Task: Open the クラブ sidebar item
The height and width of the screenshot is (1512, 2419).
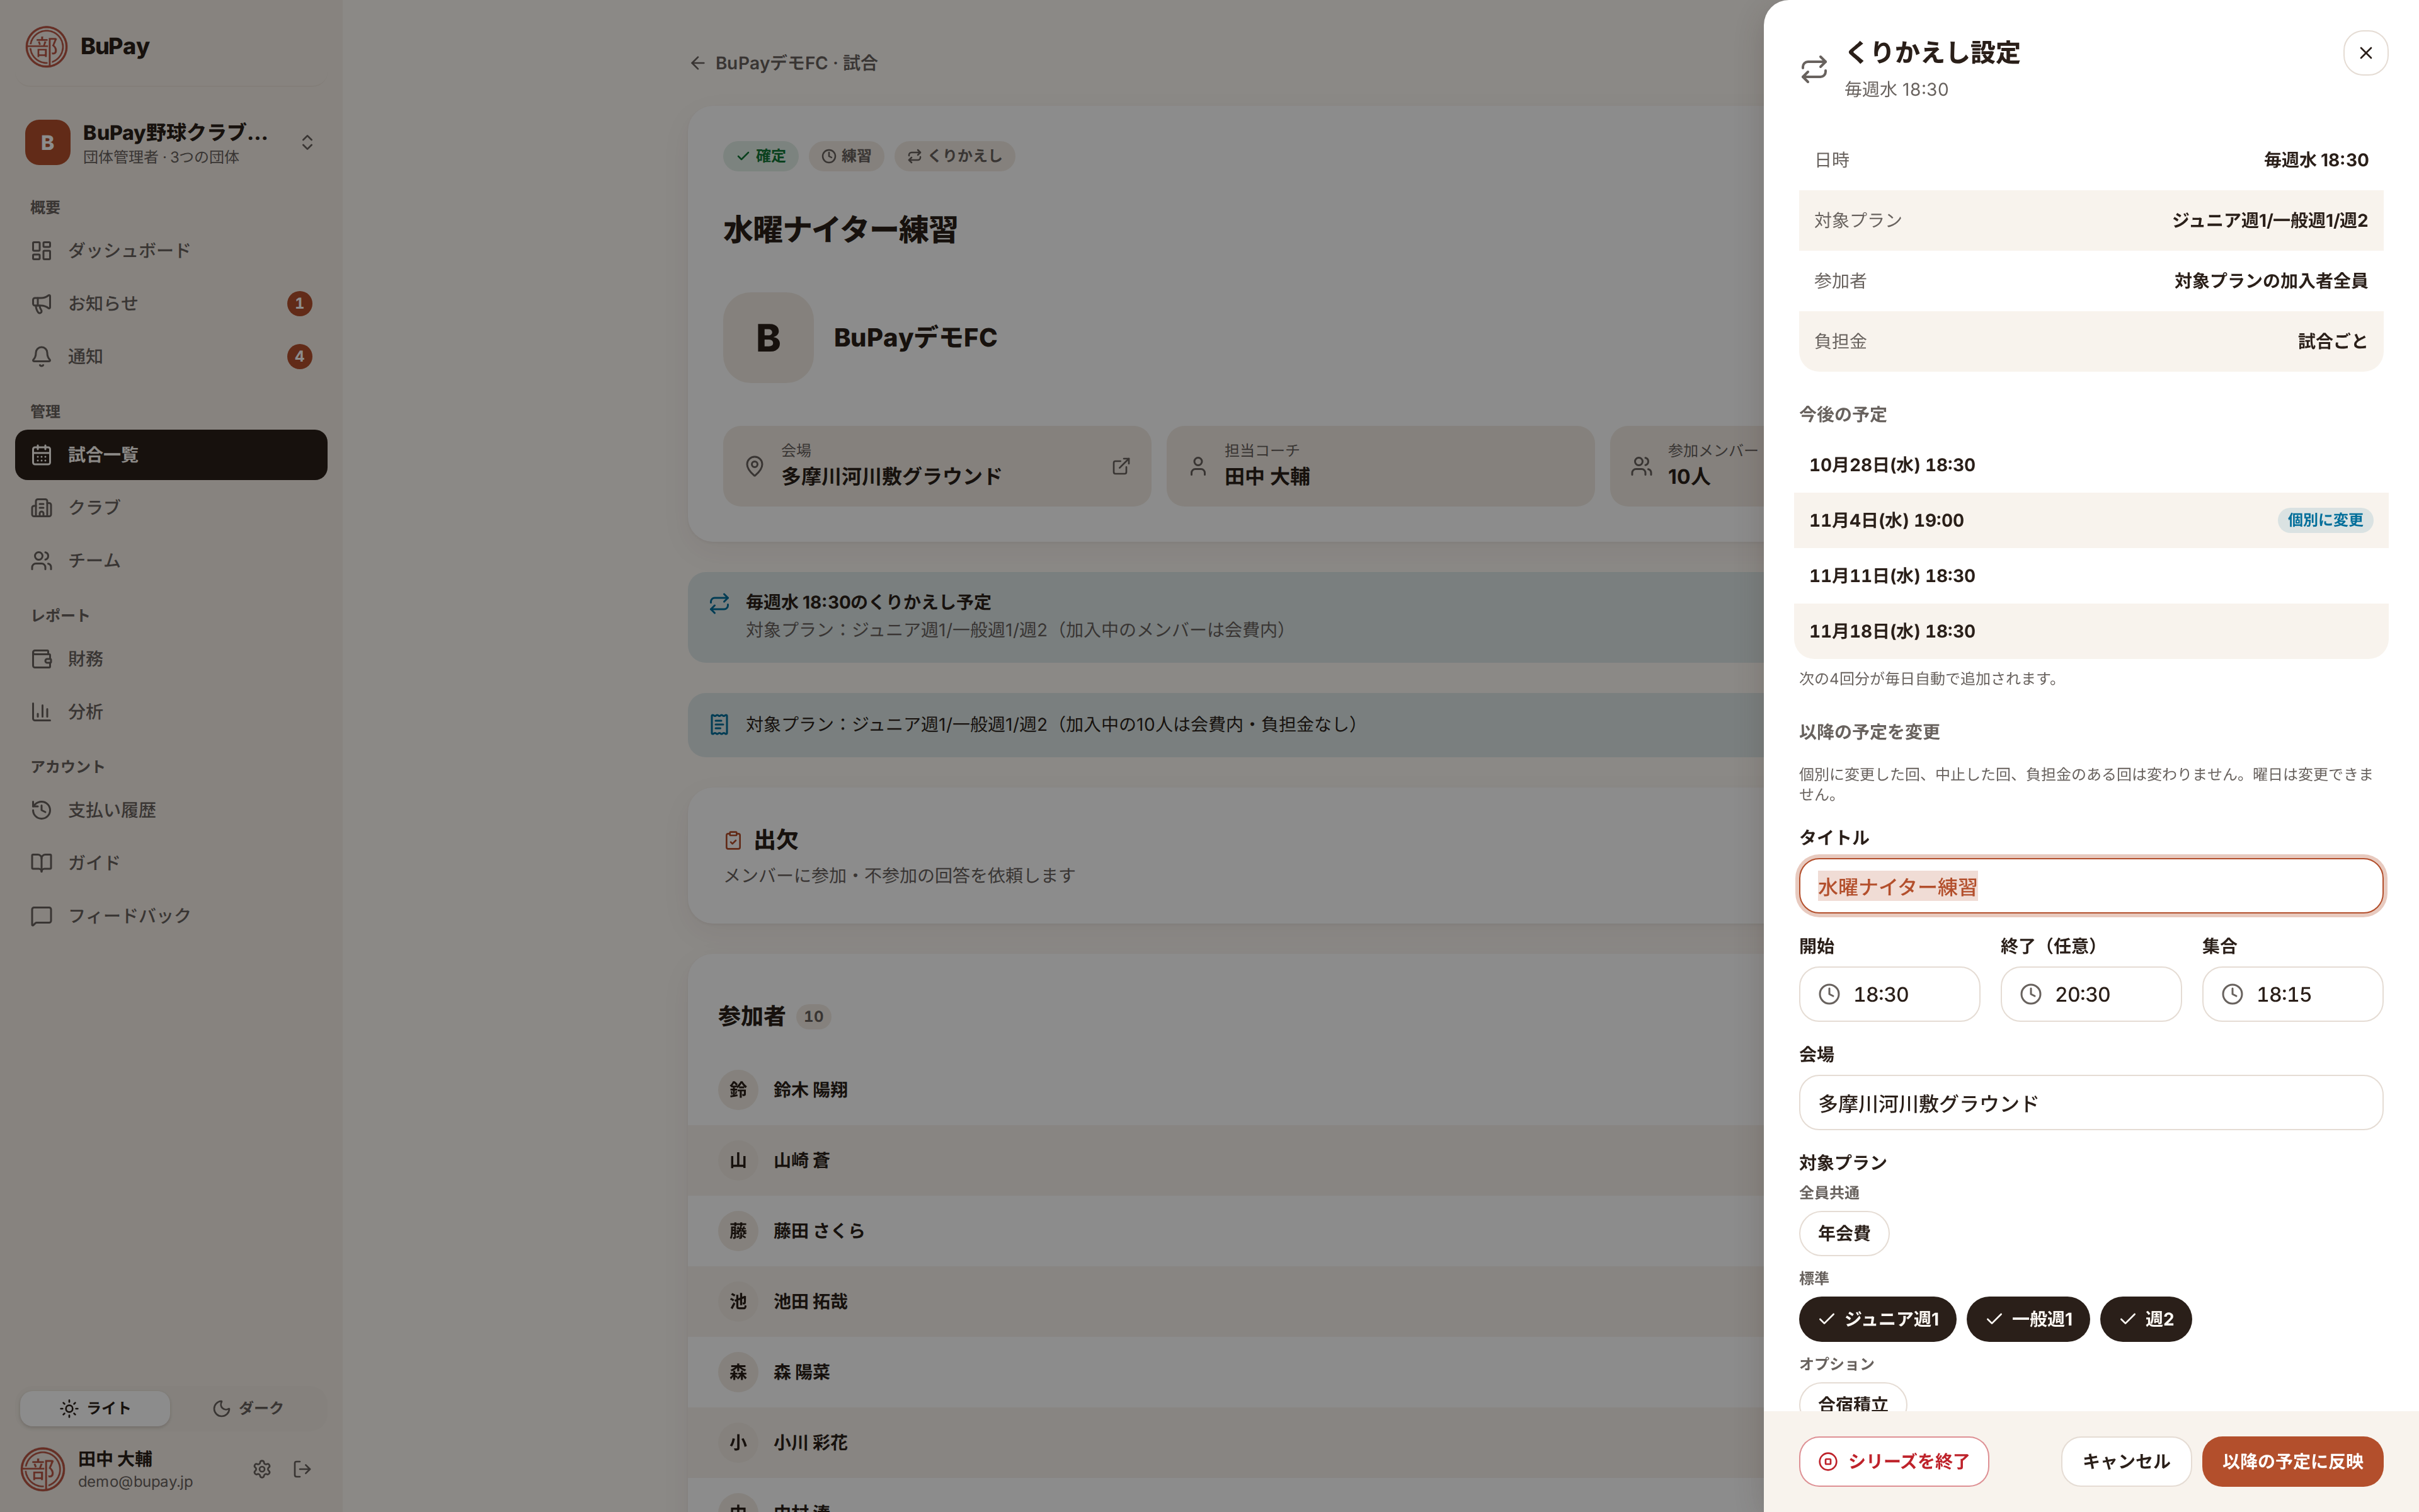Action: click(171, 507)
